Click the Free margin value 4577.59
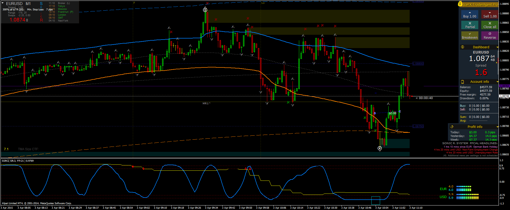This screenshot has height=210, width=510. coord(485,95)
